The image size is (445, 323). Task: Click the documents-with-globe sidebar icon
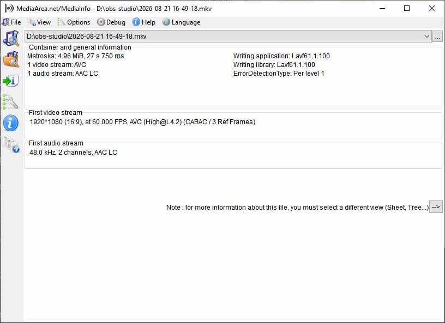(x=11, y=144)
